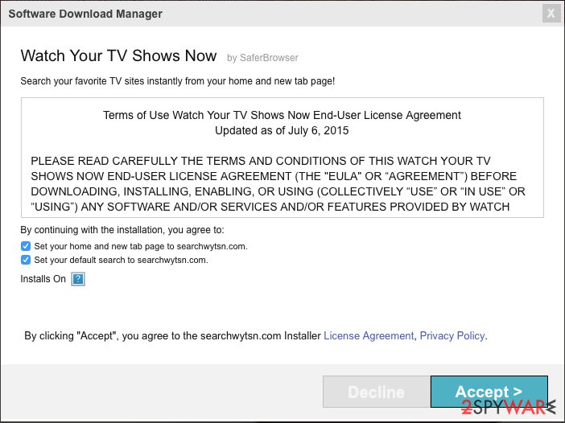Image resolution: width=565 pixels, height=423 pixels.
Task: Click 'By continuing with the installation' text
Action: [x=122, y=230]
